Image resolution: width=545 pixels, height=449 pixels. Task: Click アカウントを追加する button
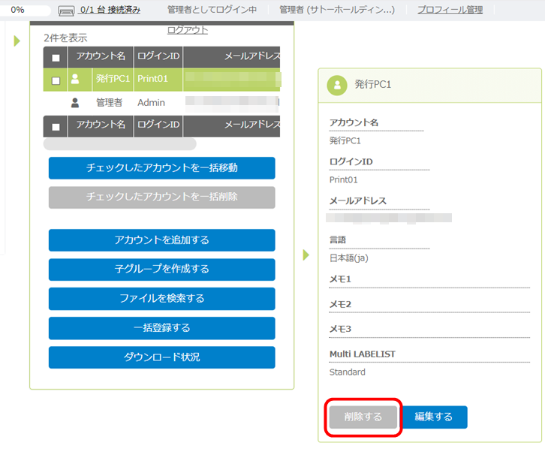[161, 240]
